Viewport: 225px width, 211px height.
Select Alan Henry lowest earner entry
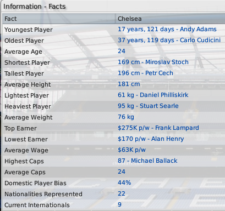[151, 139]
